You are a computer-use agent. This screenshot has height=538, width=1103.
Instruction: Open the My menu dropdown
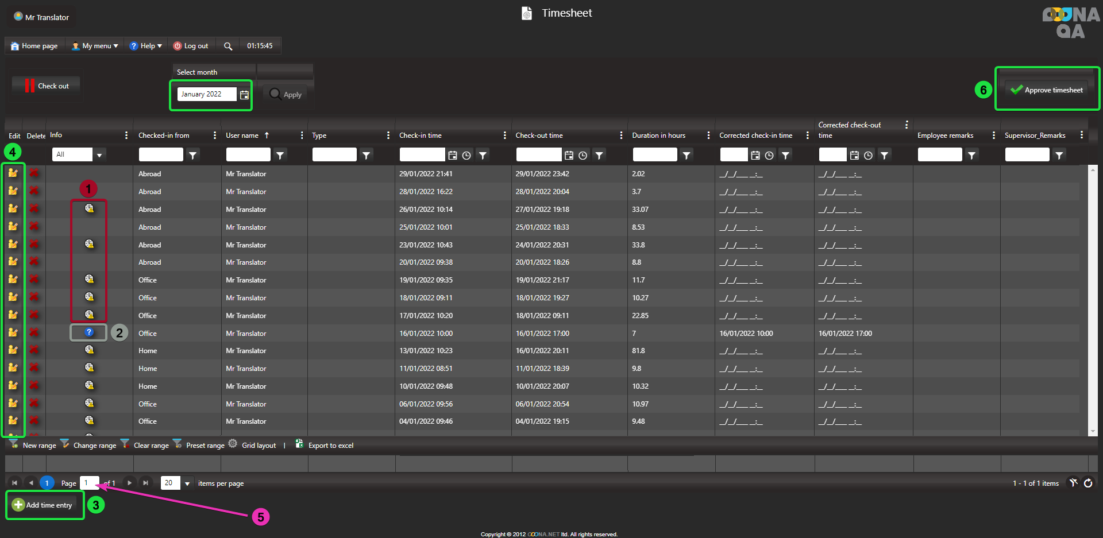pyautogui.click(x=95, y=46)
